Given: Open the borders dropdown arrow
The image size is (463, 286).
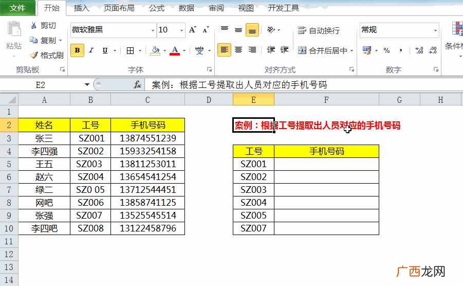Looking at the screenshot, I should pos(140,50).
